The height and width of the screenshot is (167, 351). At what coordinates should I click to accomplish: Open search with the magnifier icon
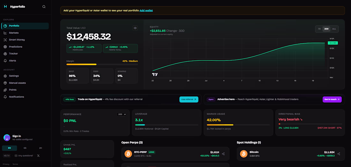[44, 7]
